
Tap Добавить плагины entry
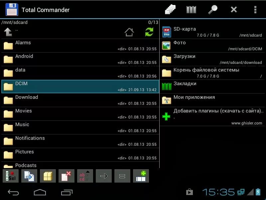point(212,116)
